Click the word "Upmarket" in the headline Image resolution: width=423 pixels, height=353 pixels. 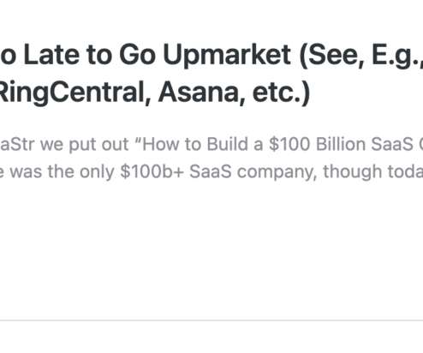(227, 56)
